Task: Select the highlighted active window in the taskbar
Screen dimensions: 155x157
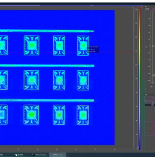Action: click(57, 155)
